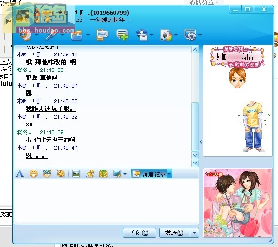Click message 我昨天还玩了呢。
The width and height of the screenshot is (278, 247).
pyautogui.click(x=51, y=109)
